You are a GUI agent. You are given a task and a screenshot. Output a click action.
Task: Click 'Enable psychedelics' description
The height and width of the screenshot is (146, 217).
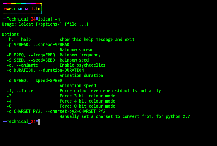click(83, 65)
